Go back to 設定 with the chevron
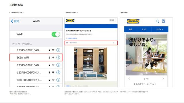Image resolution: width=184 pixels, height=103 pixels. point(12,21)
